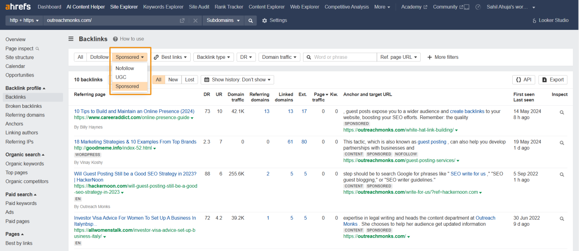Image resolution: width=579 pixels, height=251 pixels.
Task: Open Rank Tracker tab
Action: pos(229,7)
